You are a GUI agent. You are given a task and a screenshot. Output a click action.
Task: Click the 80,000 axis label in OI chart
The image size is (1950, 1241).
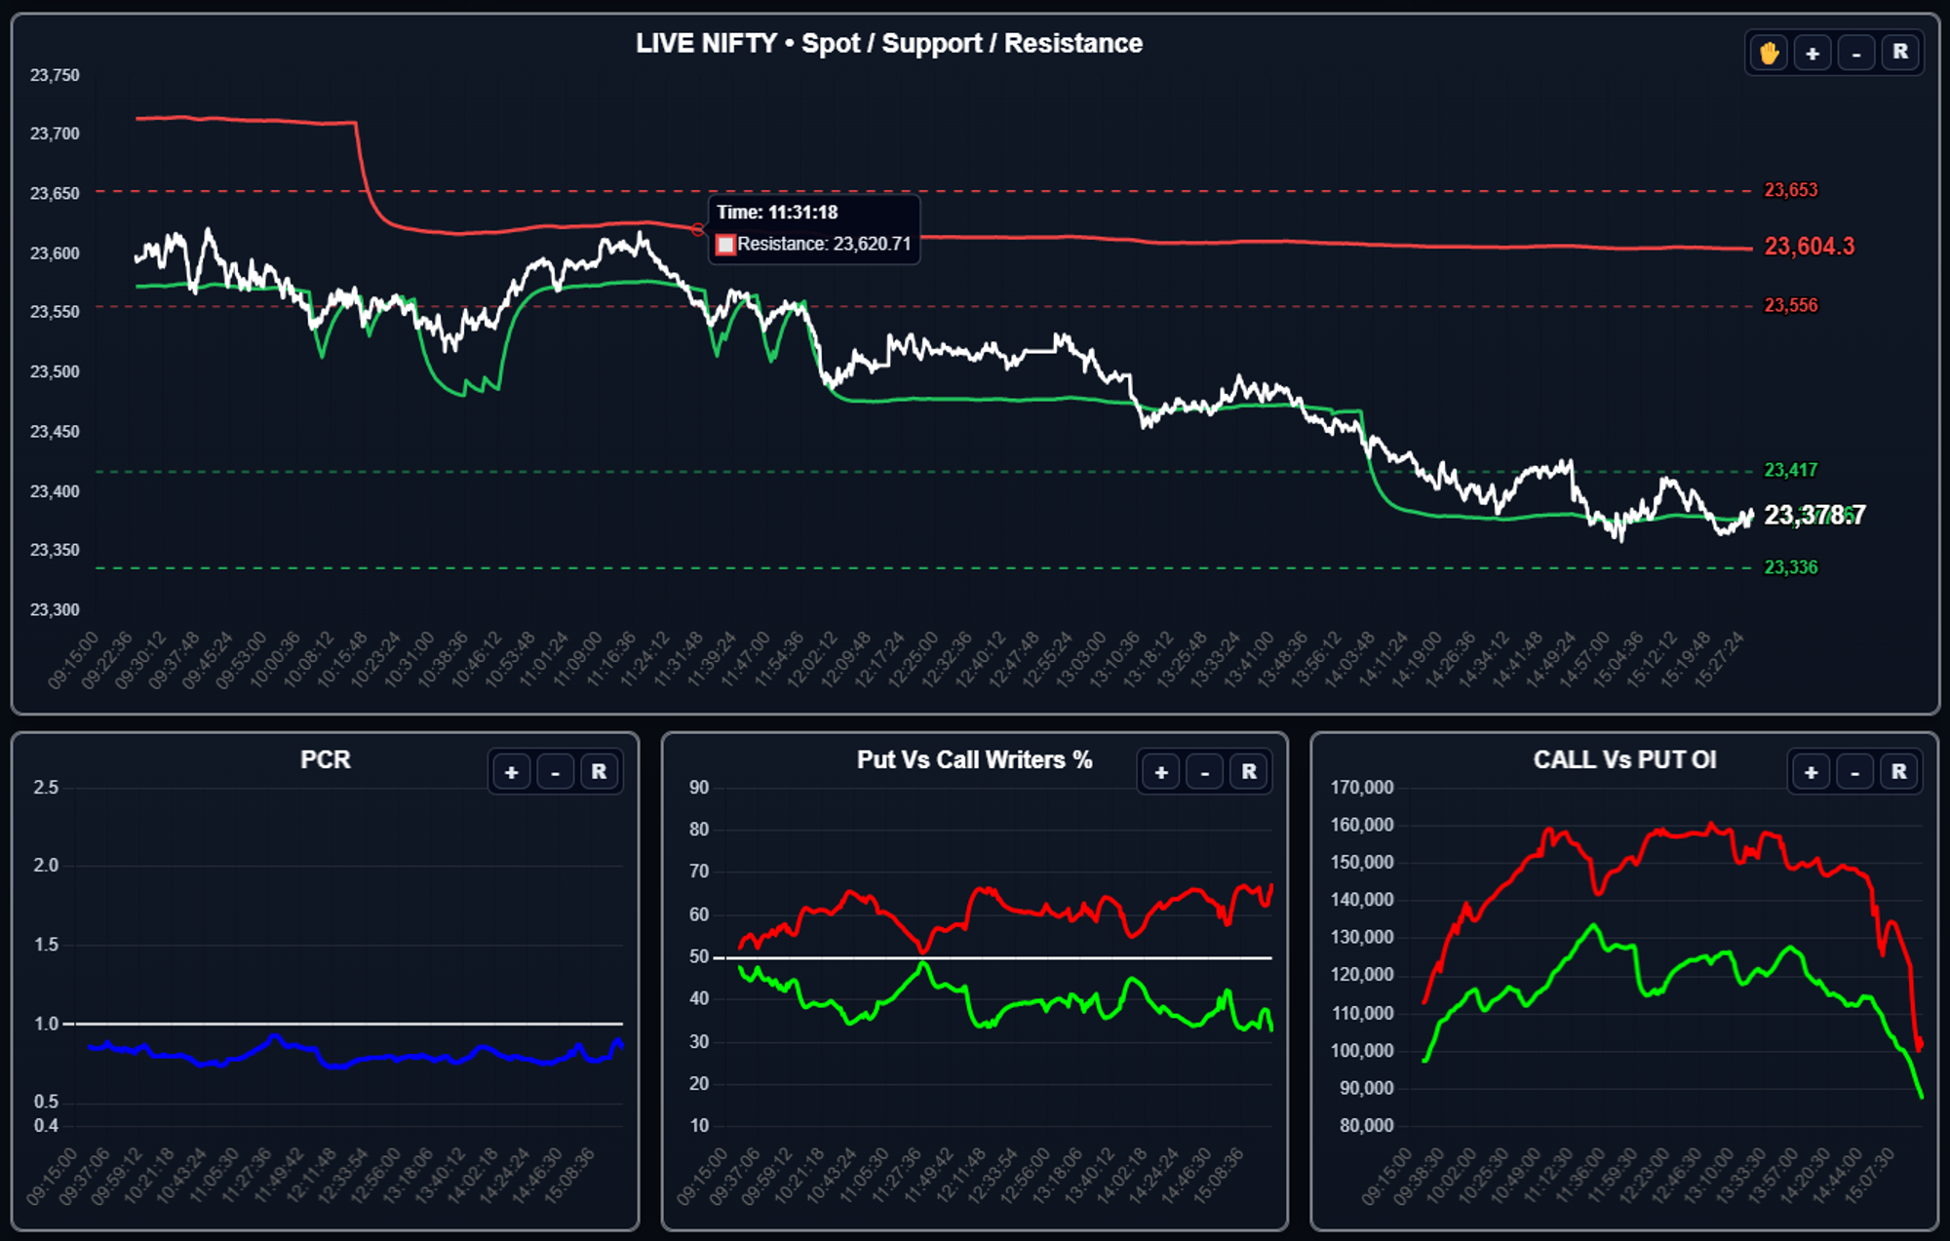[1366, 1126]
